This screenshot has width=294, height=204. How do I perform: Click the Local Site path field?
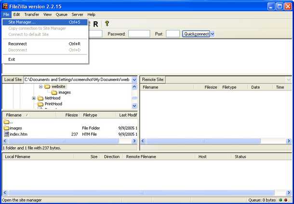tap(78, 80)
